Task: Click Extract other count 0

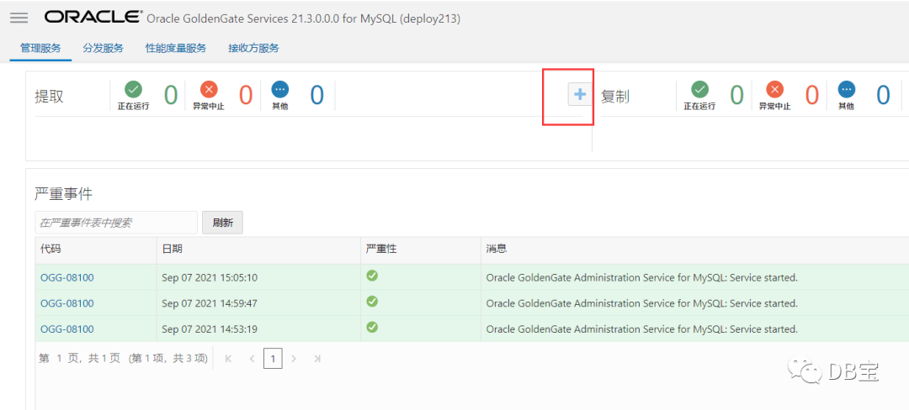Action: pos(316,95)
